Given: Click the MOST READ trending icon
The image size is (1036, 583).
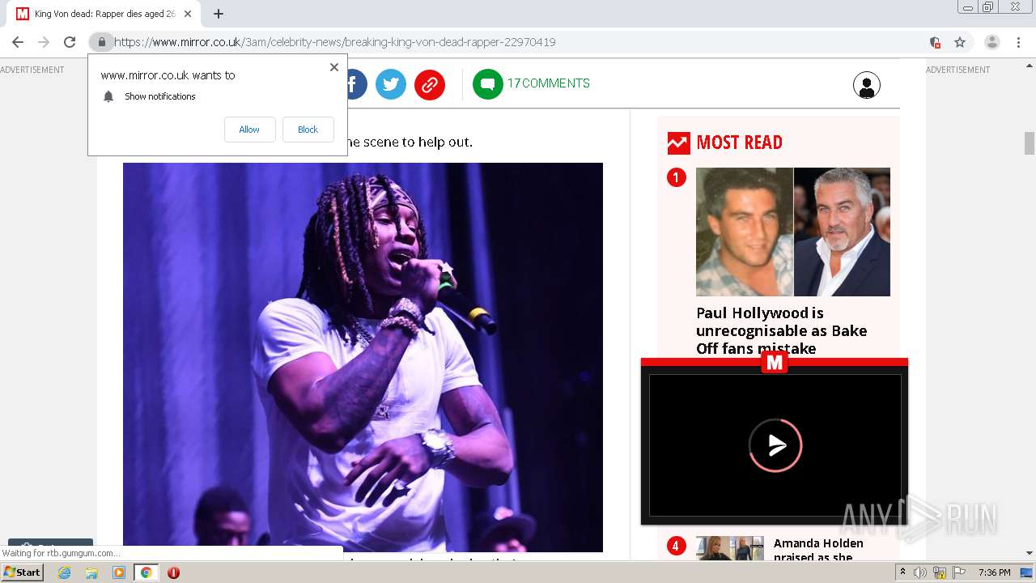Looking at the screenshot, I should [x=678, y=143].
